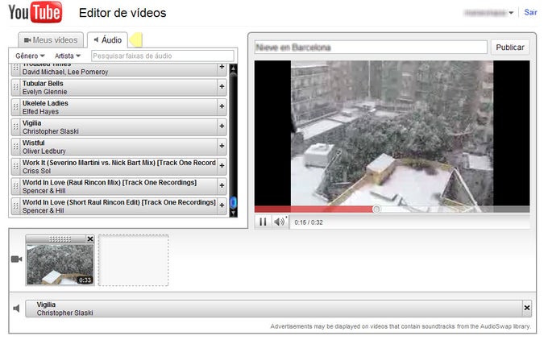This screenshot has width=548, height=340.
Task: Select the Ukelele Ladies track row
Action: click(118, 107)
